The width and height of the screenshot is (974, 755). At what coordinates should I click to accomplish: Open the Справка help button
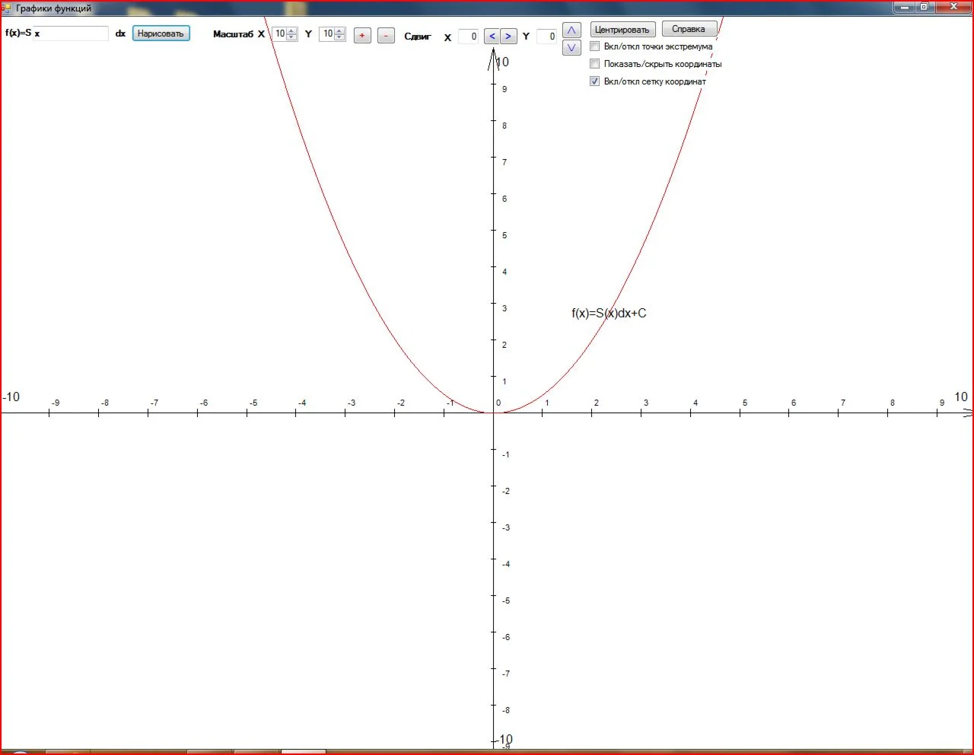[689, 29]
